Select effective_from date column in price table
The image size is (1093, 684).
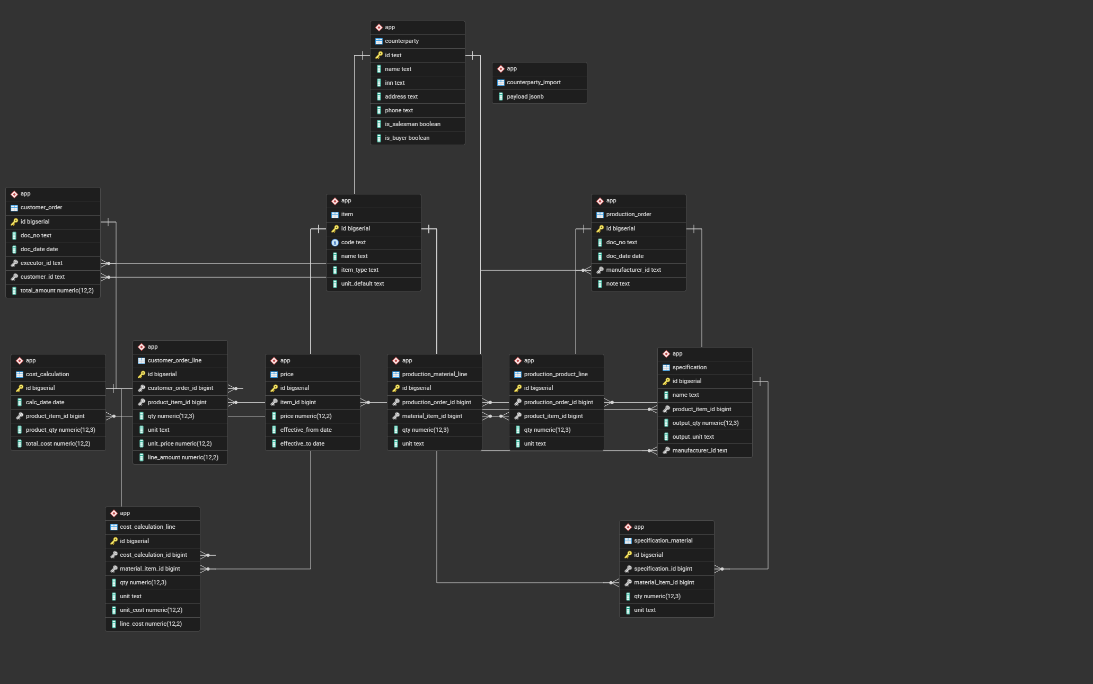306,430
